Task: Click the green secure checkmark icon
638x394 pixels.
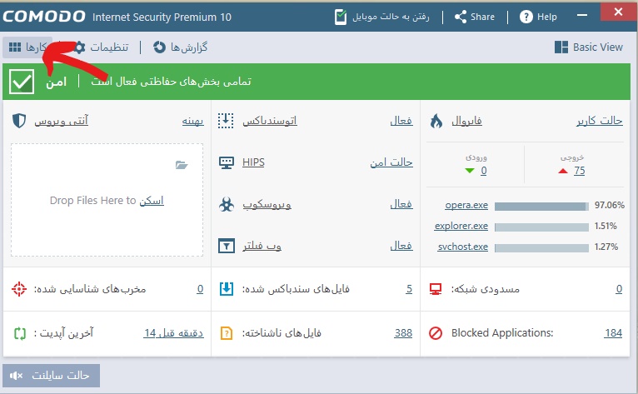Action: point(22,82)
